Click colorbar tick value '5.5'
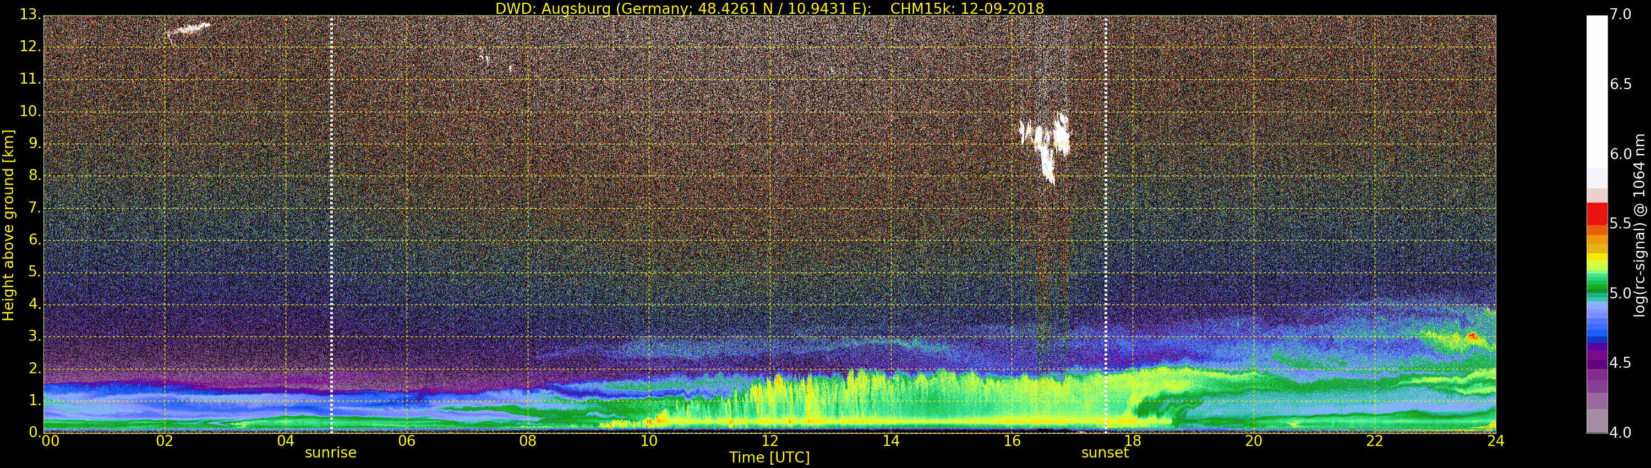1651x468 pixels. click(x=1621, y=223)
